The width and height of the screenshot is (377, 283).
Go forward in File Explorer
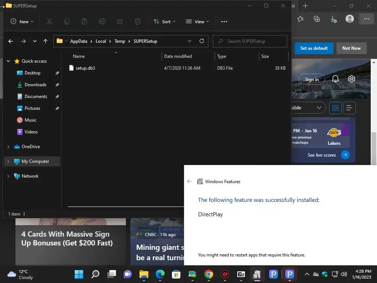click(x=23, y=41)
